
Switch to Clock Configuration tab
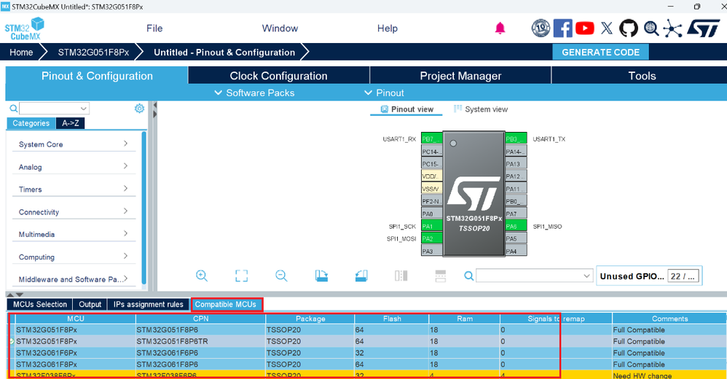coord(279,76)
